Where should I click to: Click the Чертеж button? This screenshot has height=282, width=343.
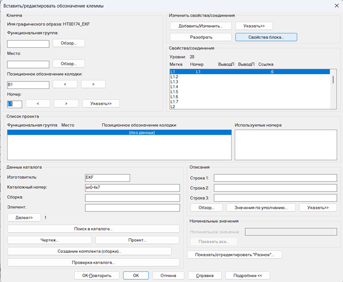tap(49, 240)
